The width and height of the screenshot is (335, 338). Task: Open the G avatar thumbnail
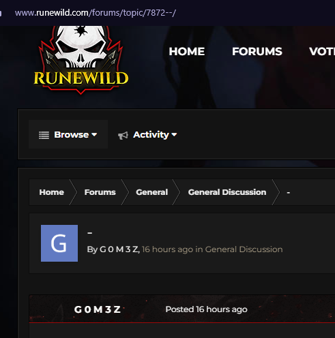pos(59,243)
